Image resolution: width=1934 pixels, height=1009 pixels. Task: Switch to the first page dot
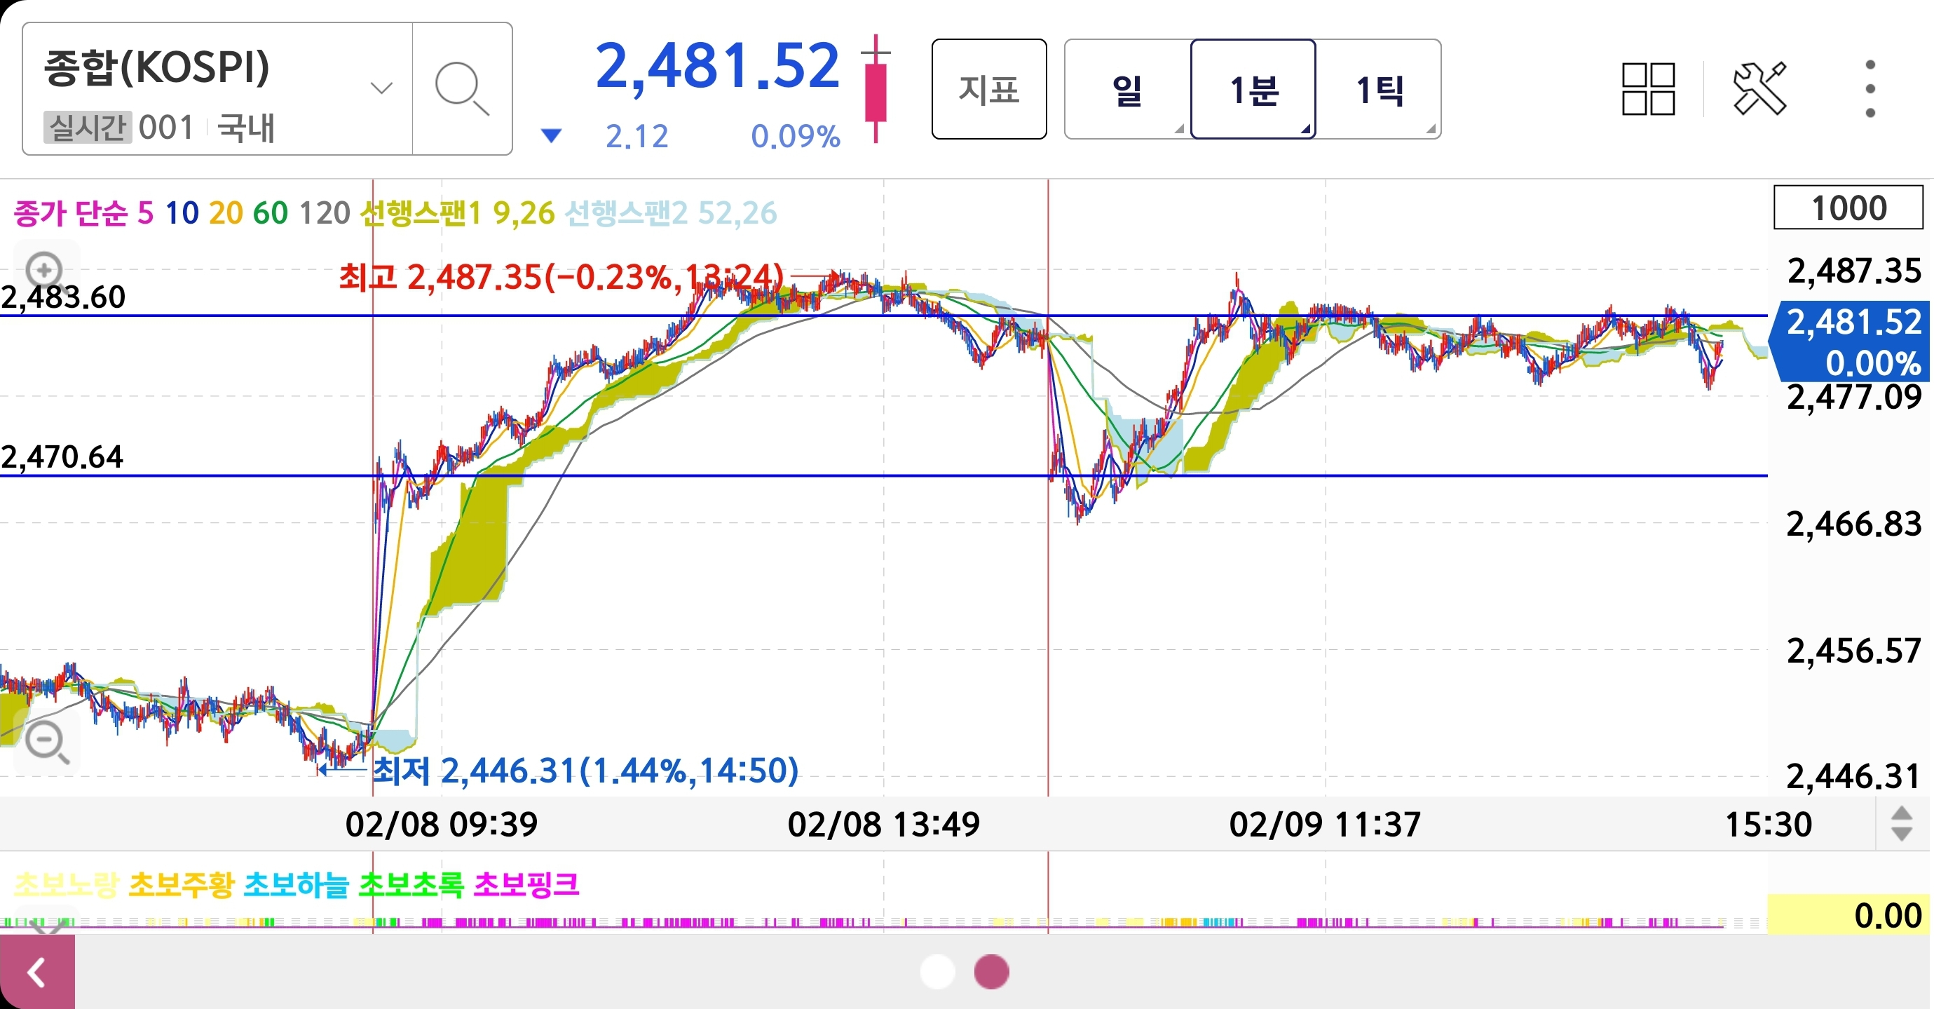937,971
